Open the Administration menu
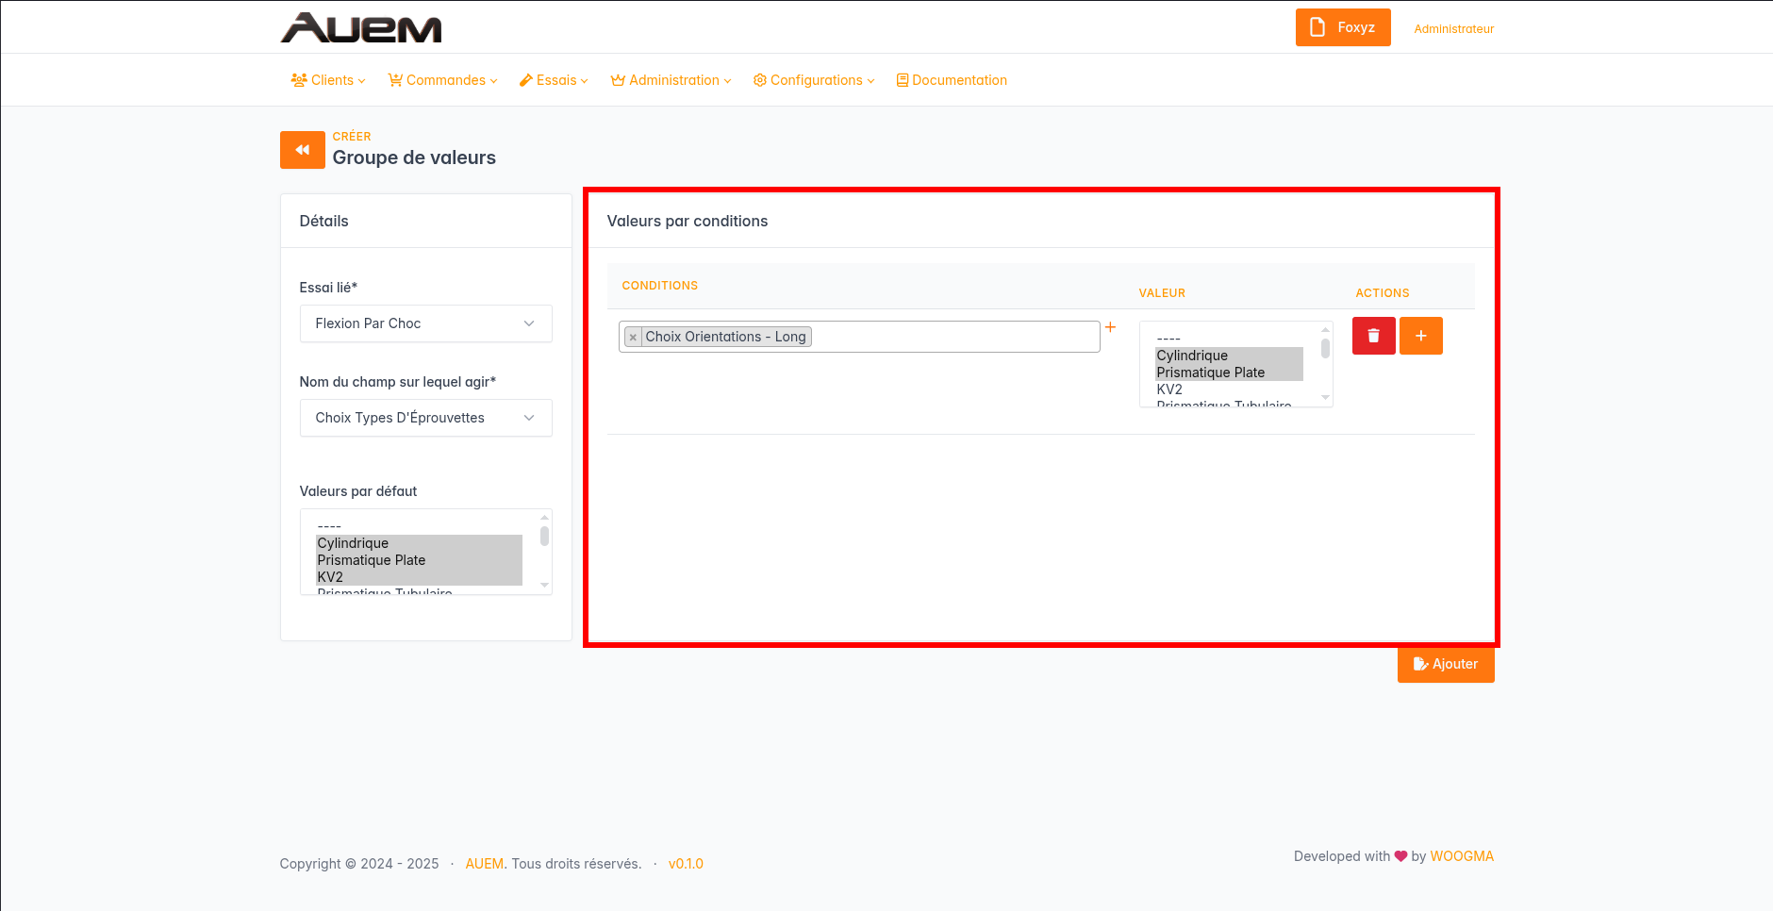The image size is (1773, 911). (671, 80)
